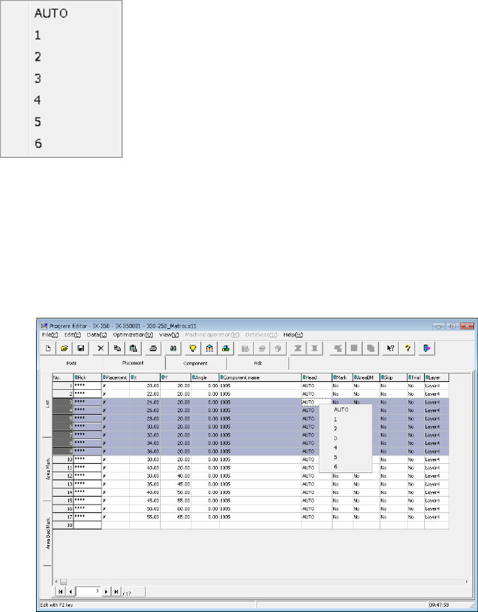Click the horizontal scrollbar right arrow

[468, 582]
